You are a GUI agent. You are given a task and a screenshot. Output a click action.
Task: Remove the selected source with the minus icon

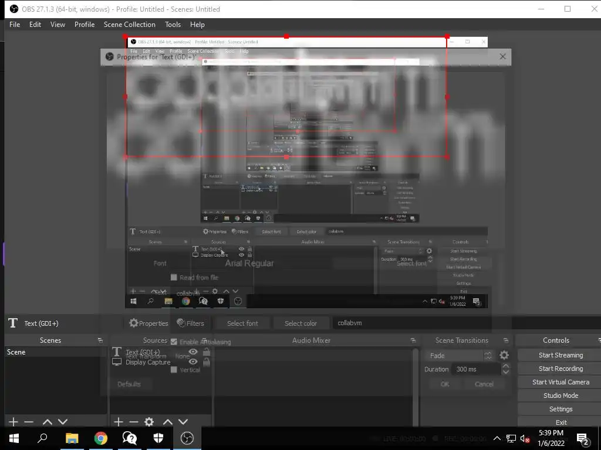(134, 422)
